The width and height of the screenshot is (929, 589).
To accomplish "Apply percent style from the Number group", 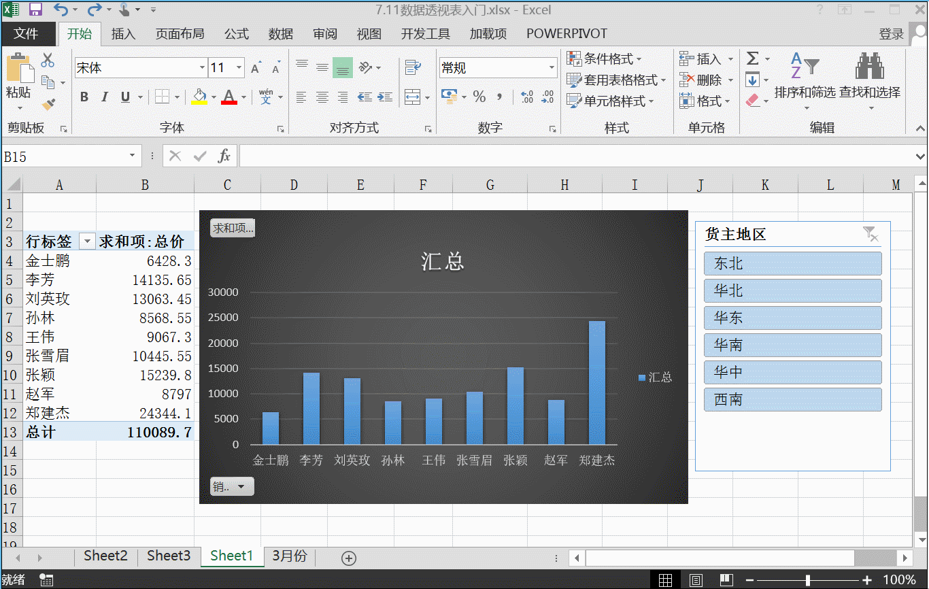I will coord(479,97).
